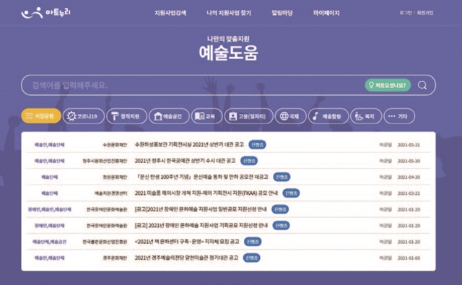Open 2021년 경주예술의전당 알천미술관 정기대관 공고
The height and width of the screenshot is (285, 462).
186,258
